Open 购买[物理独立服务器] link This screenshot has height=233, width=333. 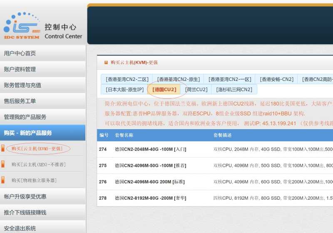[34, 180]
